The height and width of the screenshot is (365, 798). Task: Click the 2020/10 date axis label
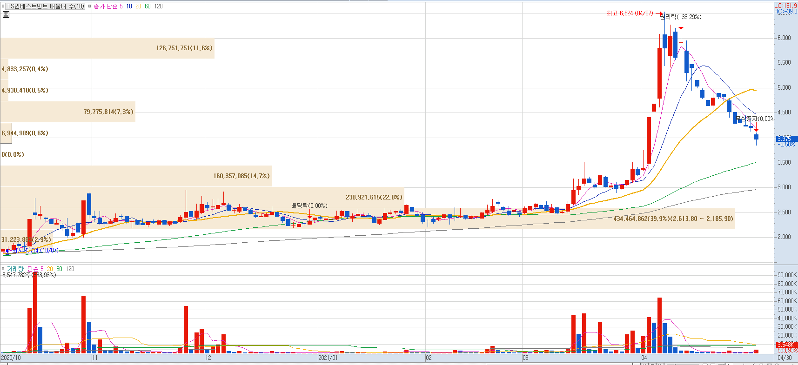click(11, 358)
